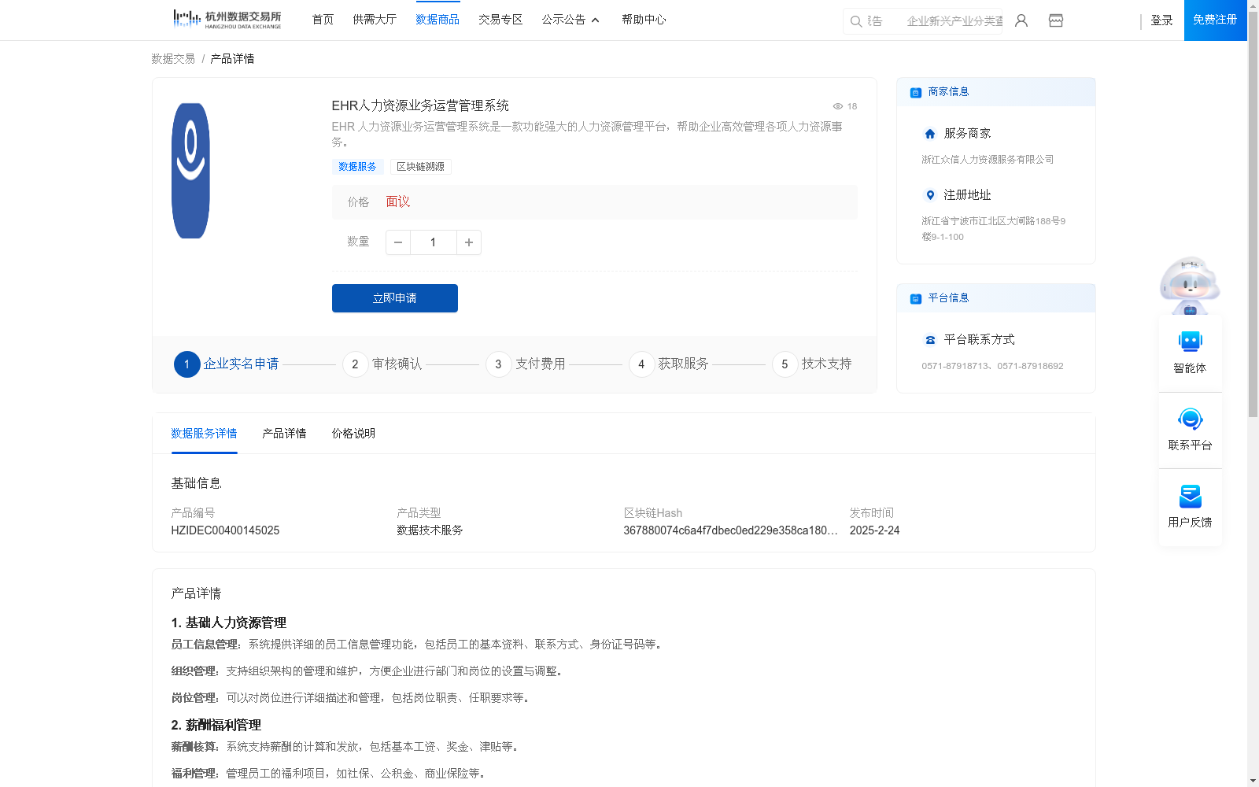Screen dimensions: 1259x787
Task: Open the 帮助中心 menu item
Action: tap(644, 20)
